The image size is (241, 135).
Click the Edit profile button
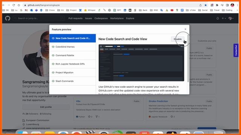46,107
